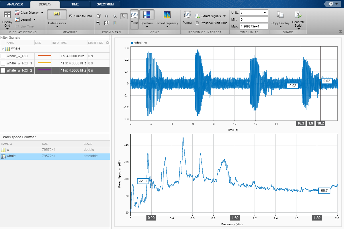Switch to the ANALYZER tab

coord(15,4)
